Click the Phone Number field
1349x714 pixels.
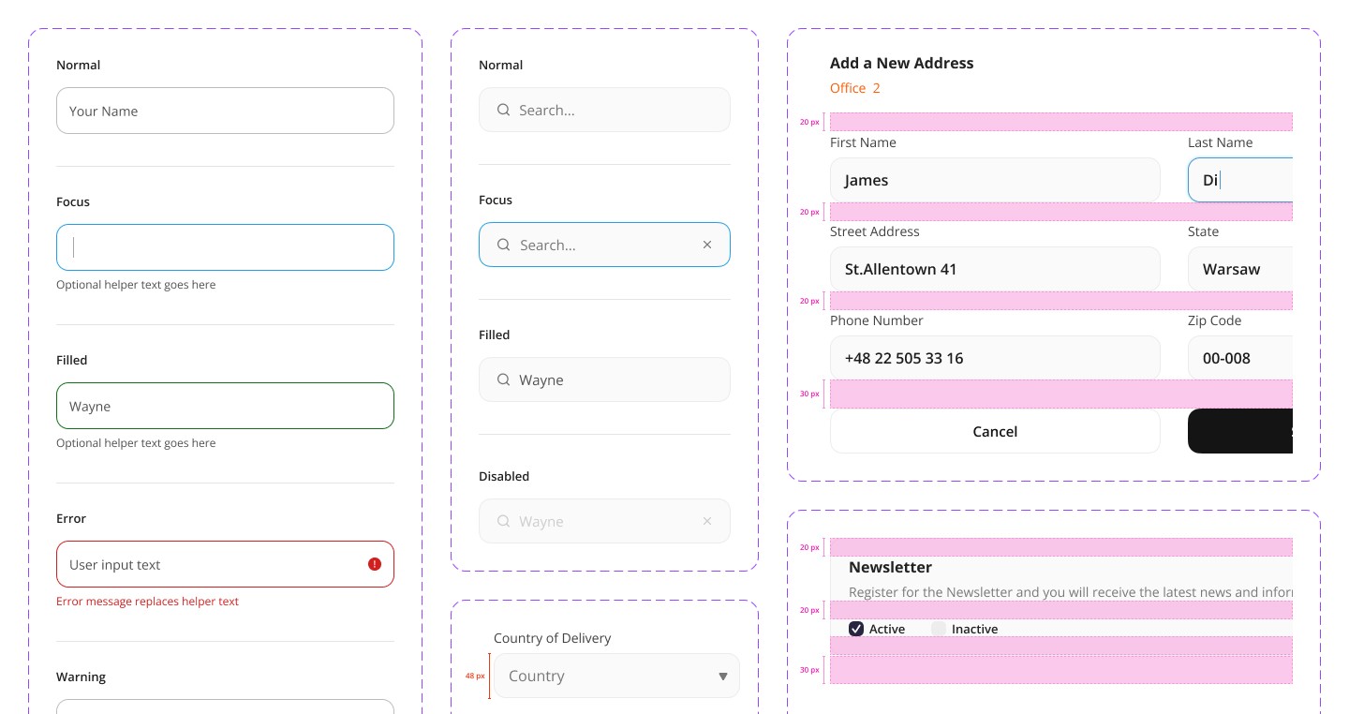[x=995, y=358]
